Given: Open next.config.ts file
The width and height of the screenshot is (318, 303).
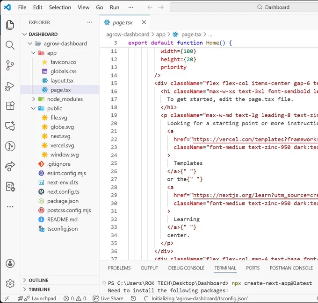Looking at the screenshot, I should click(x=63, y=192).
